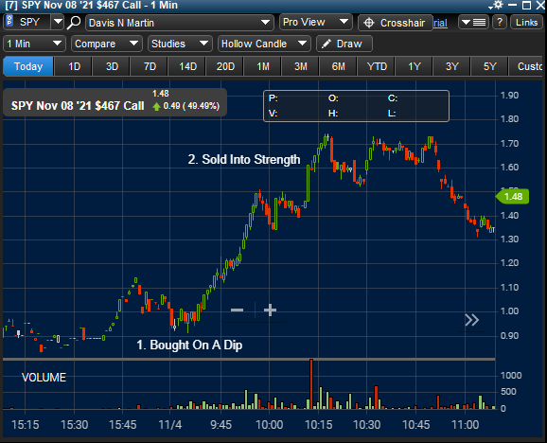Select the 3Y range tab
Screen dimensions: 547x443
tap(452, 66)
